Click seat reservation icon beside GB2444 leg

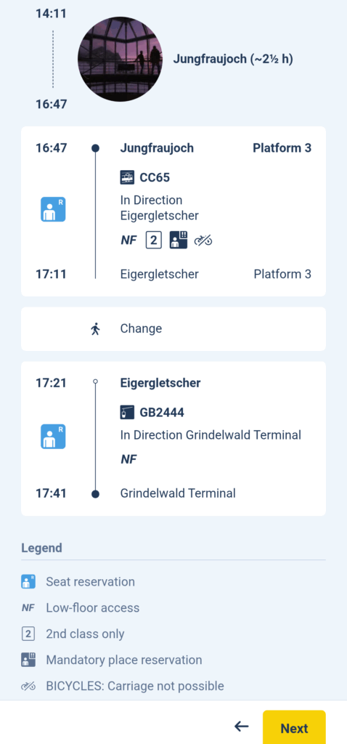[x=53, y=437]
